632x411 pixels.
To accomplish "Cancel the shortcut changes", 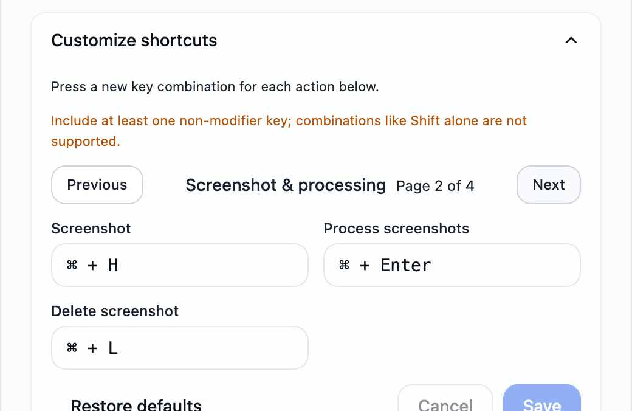I will [445, 398].
